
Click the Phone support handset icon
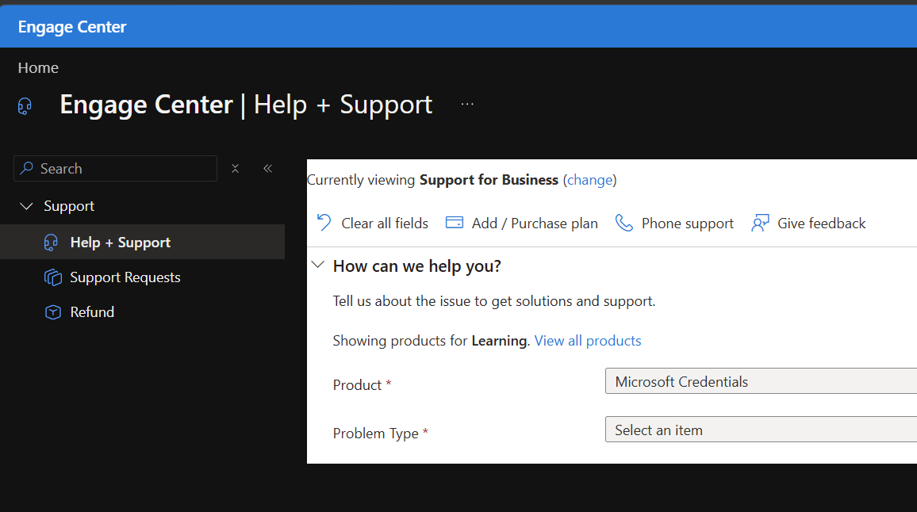pyautogui.click(x=624, y=223)
